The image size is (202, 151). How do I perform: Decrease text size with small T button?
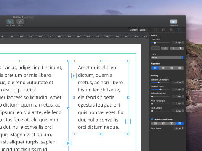pos(174,49)
